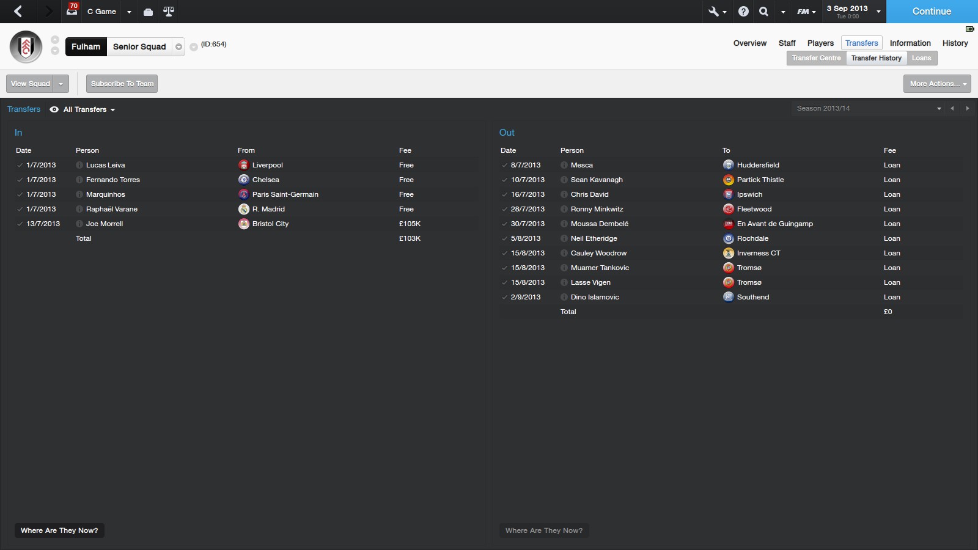978x550 pixels.
Task: Click the back navigation arrow
Action: [18, 12]
